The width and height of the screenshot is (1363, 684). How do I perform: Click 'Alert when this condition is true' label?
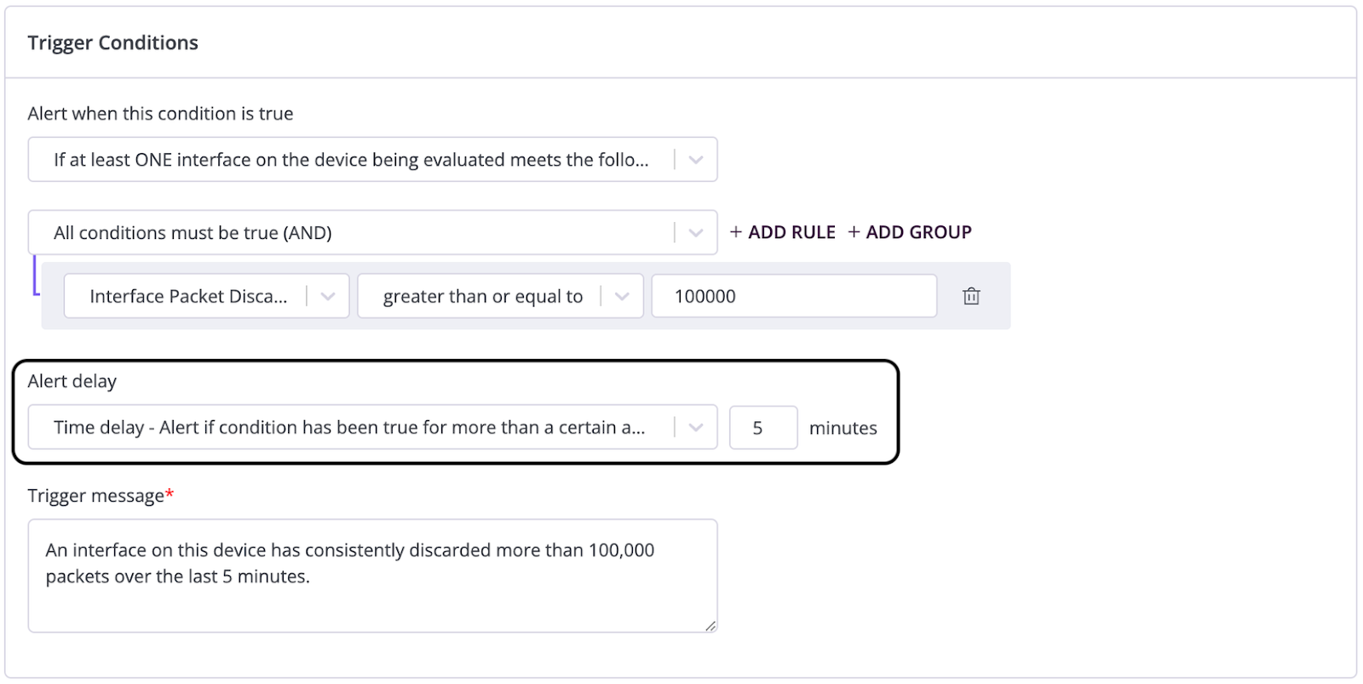(x=160, y=114)
